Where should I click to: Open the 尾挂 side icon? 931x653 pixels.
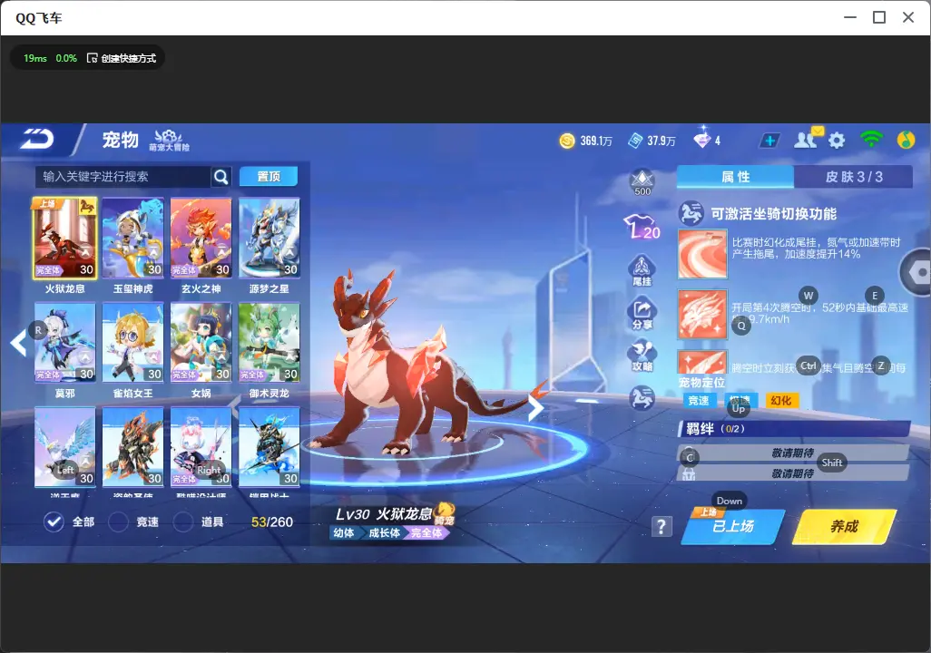coord(642,270)
